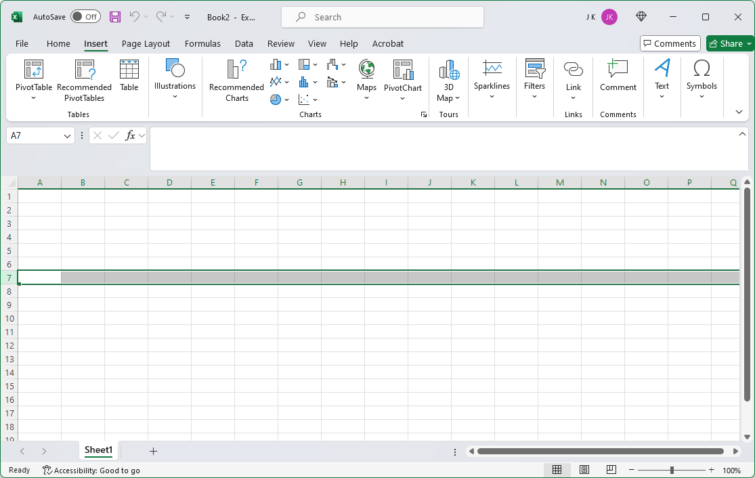Insert a statistic histogram chart

click(x=304, y=82)
